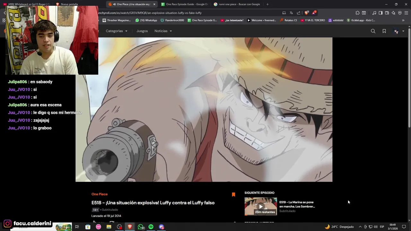Viewport: 411px width, 231px height.
Task: Open Flandertron3000 bookmark
Action: click(172, 20)
